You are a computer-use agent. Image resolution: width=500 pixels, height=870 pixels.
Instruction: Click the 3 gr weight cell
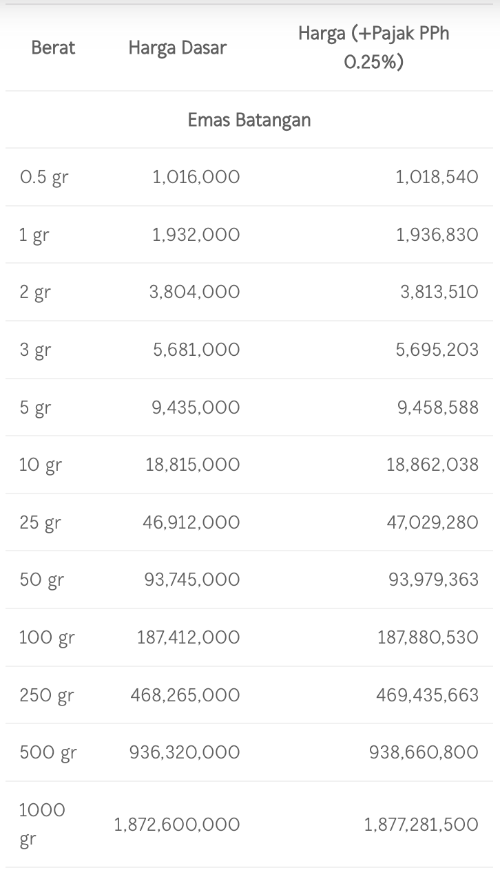point(35,350)
